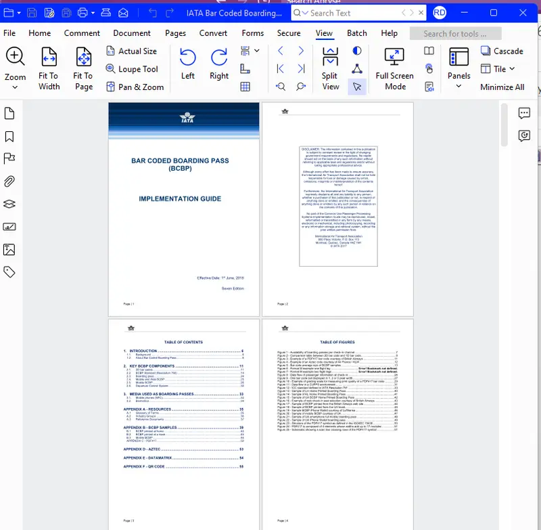541x530 pixels.
Task: Click the RD account avatar
Action: tap(439, 13)
